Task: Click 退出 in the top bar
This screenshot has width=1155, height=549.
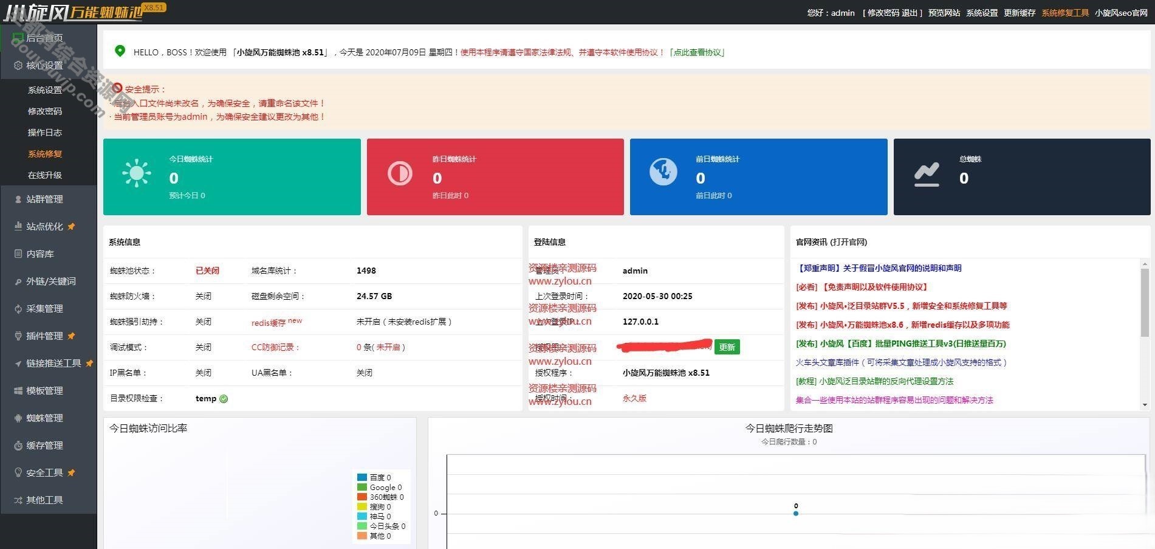Action: click(x=910, y=13)
